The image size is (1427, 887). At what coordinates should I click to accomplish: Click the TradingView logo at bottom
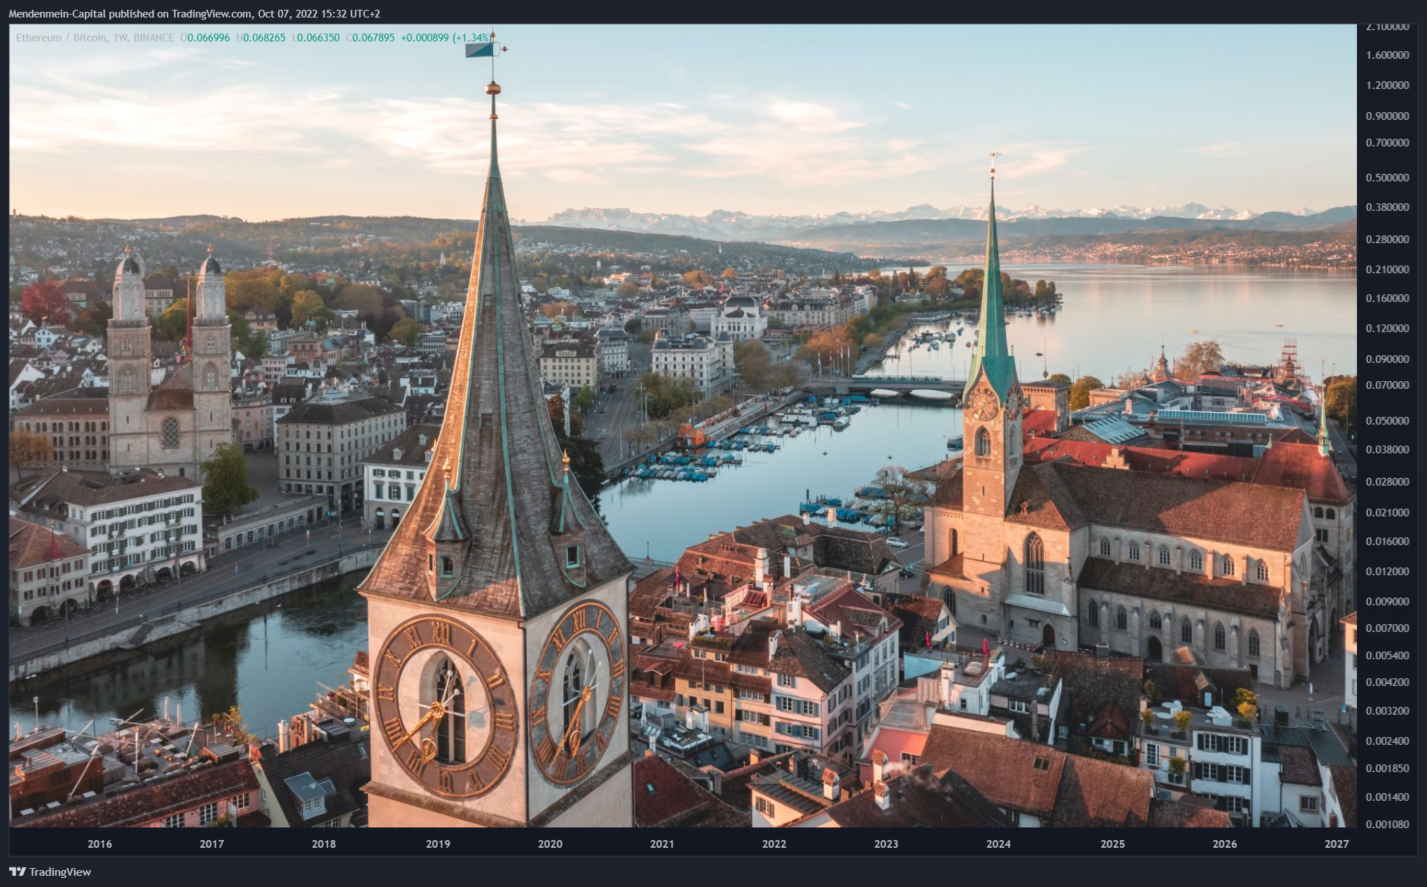point(50,872)
